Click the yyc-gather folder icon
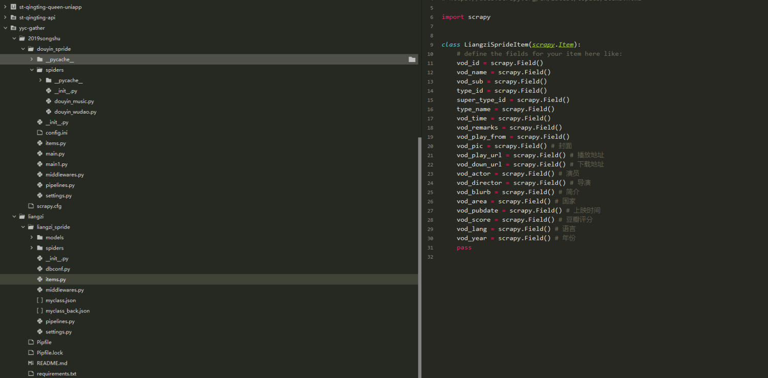 tap(13, 28)
